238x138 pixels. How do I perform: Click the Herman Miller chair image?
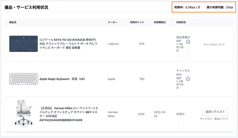click(24, 113)
